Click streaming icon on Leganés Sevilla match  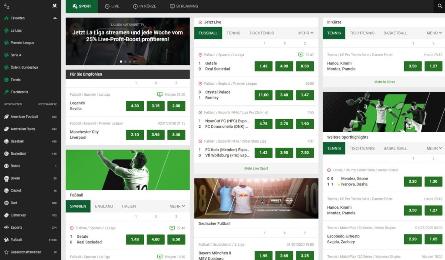click(160, 94)
